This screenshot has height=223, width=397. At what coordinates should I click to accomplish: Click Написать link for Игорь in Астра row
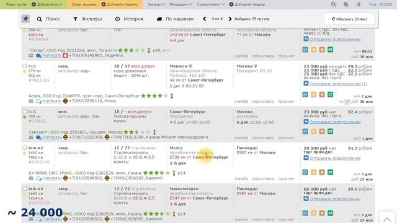pos(52,101)
